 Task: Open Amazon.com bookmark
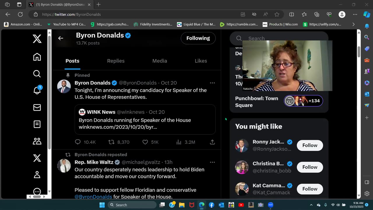[23, 24]
